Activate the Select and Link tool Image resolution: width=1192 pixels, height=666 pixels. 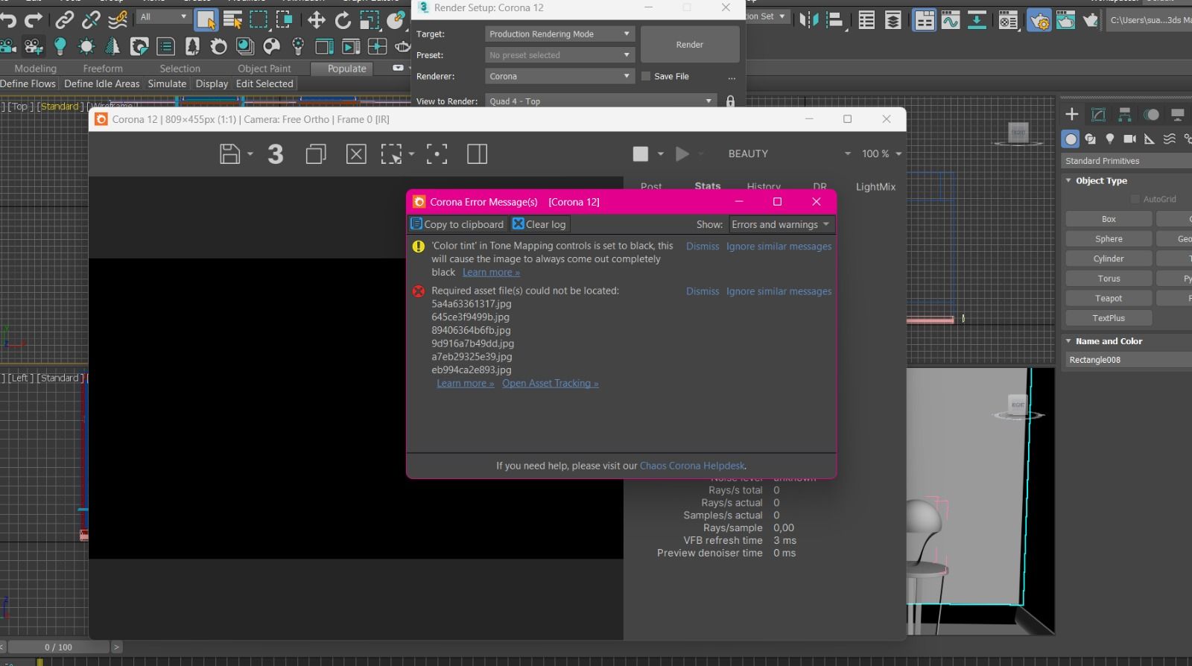click(65, 20)
